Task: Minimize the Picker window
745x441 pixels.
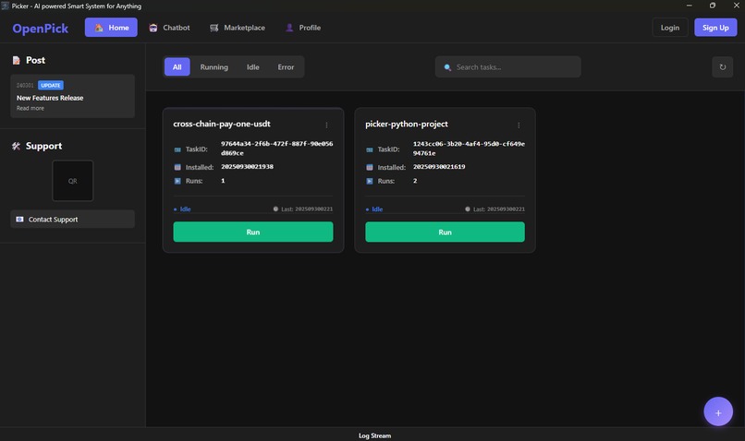Action: (x=689, y=6)
